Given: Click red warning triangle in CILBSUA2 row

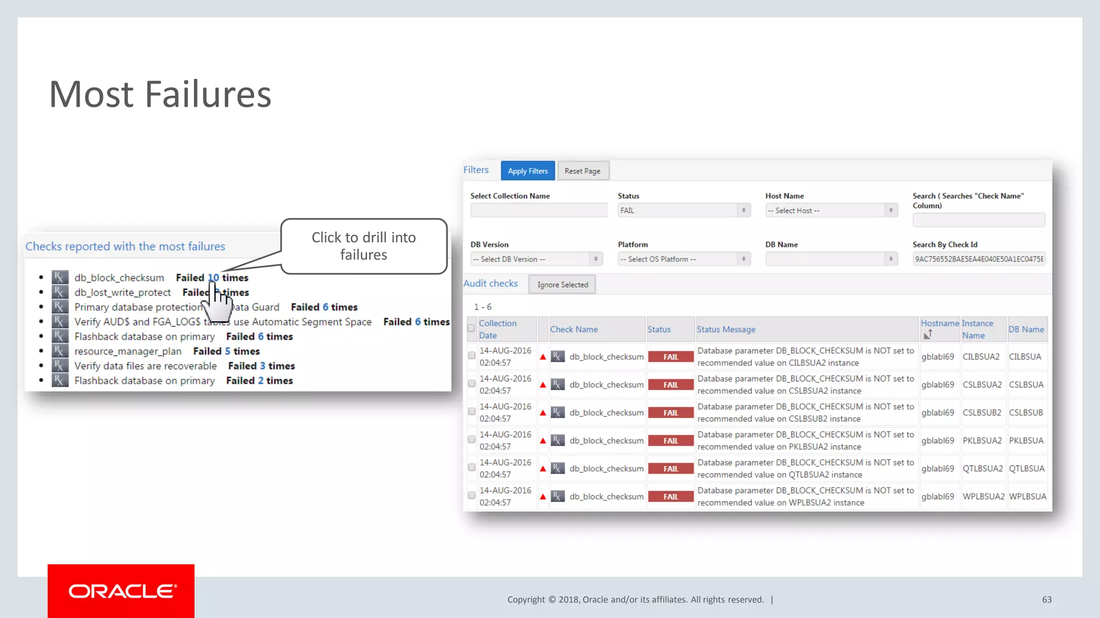Looking at the screenshot, I should pyautogui.click(x=543, y=357).
